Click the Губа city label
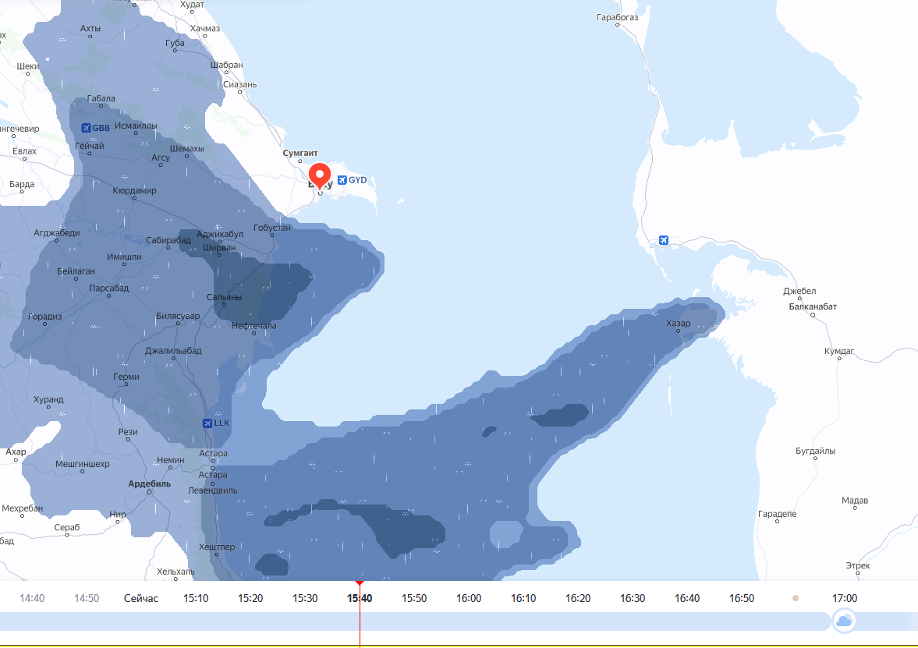 point(175,43)
